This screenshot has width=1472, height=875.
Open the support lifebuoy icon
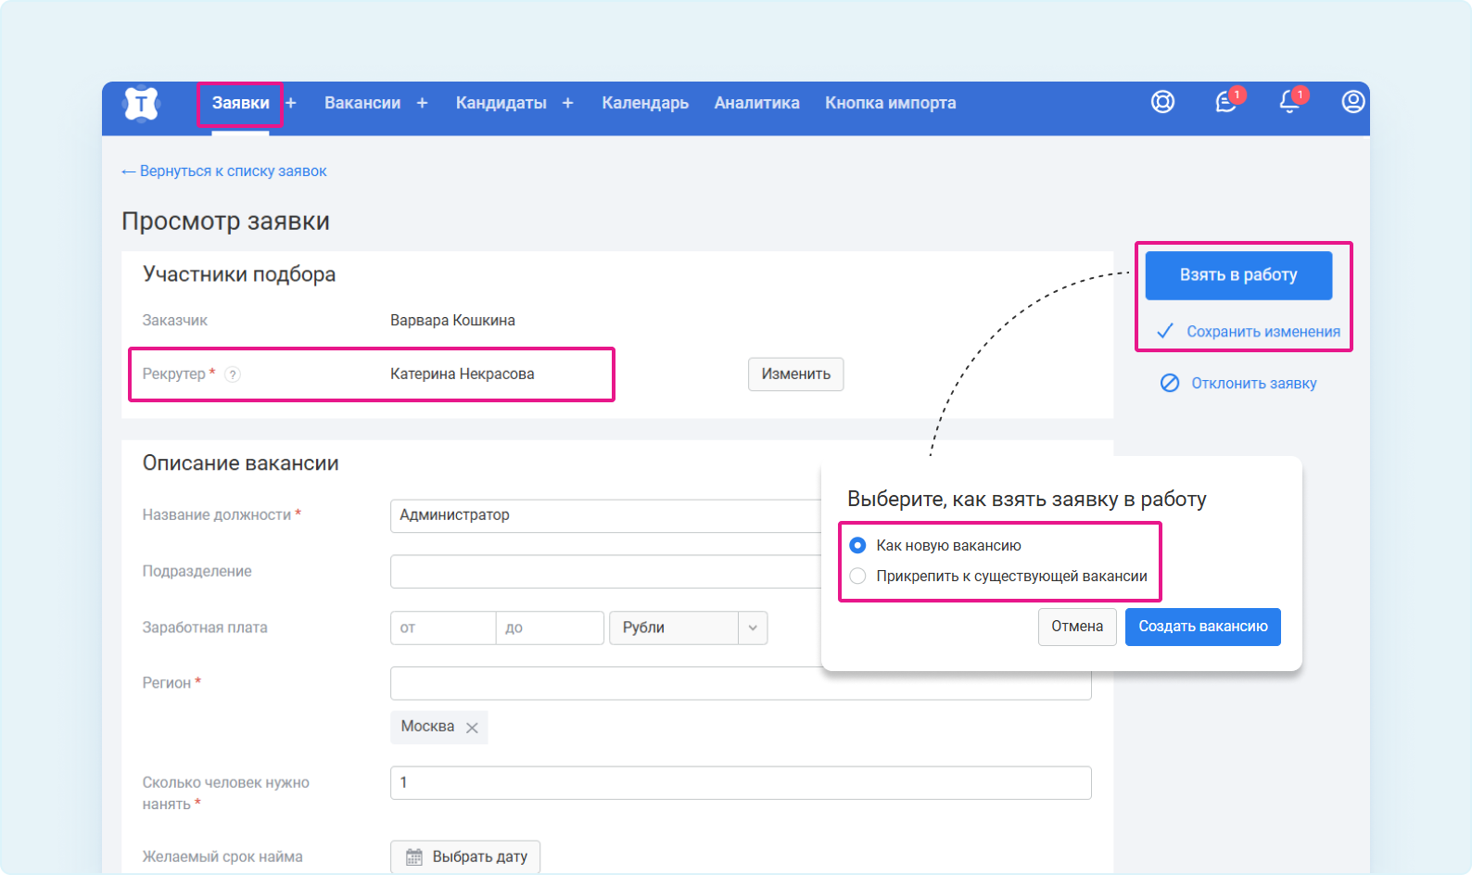1162,102
